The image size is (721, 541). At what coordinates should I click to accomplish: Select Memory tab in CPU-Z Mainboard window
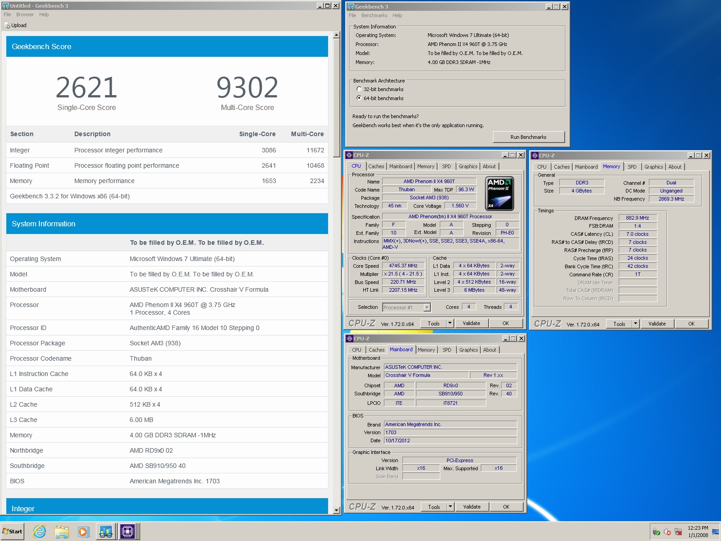pyautogui.click(x=426, y=350)
